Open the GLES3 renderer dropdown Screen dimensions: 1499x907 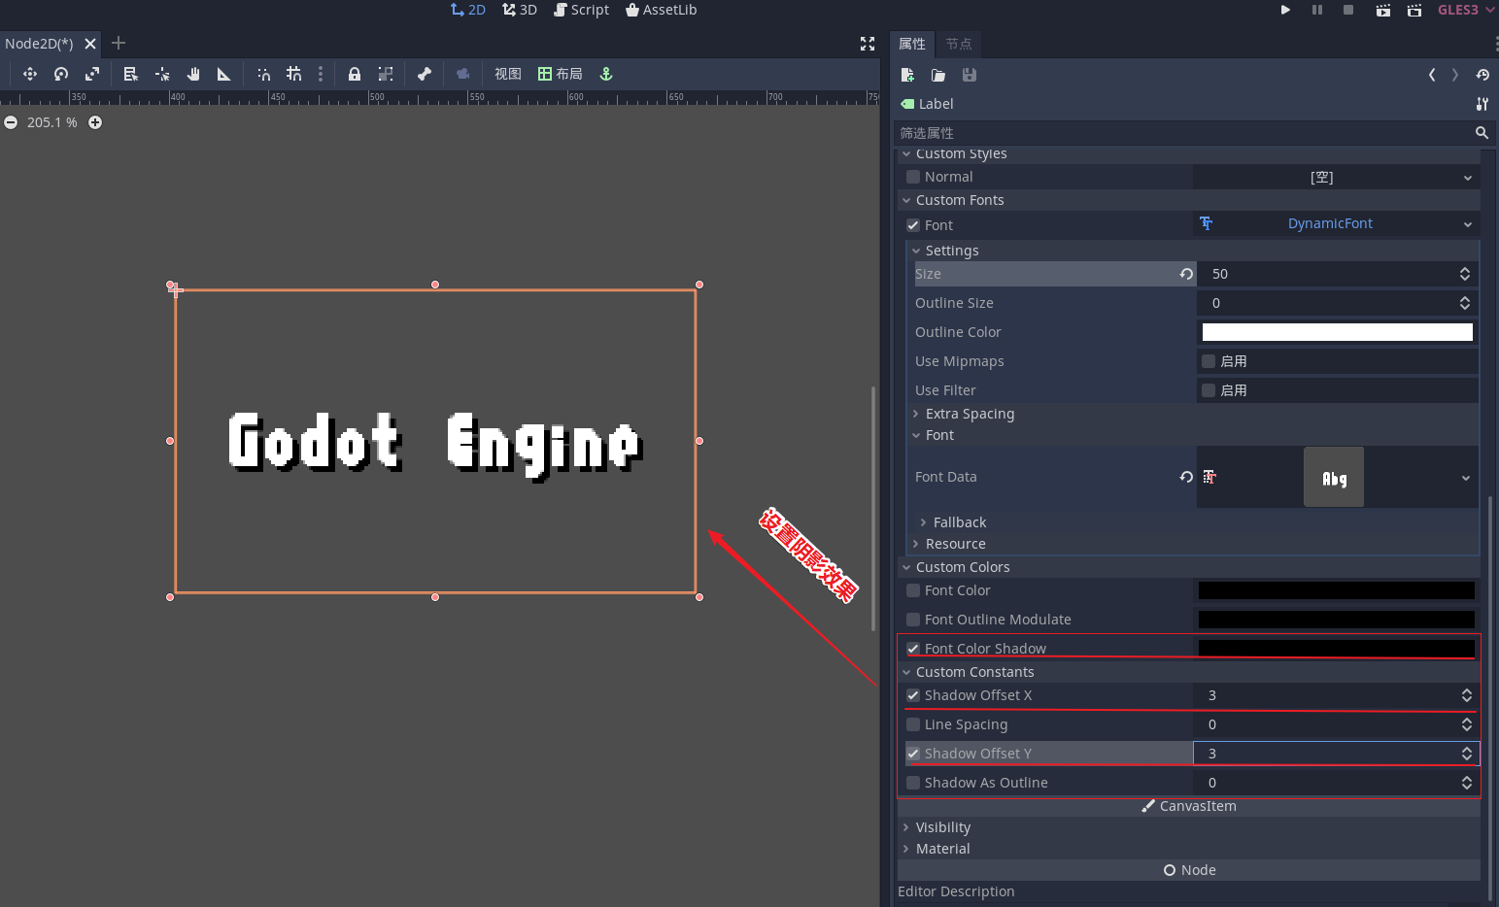pyautogui.click(x=1466, y=10)
